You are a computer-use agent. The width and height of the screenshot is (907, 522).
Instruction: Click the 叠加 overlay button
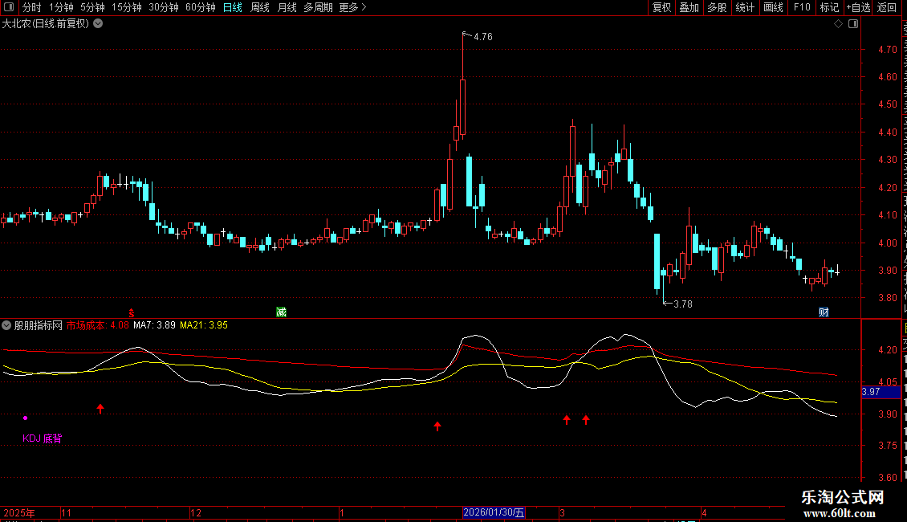click(x=689, y=7)
